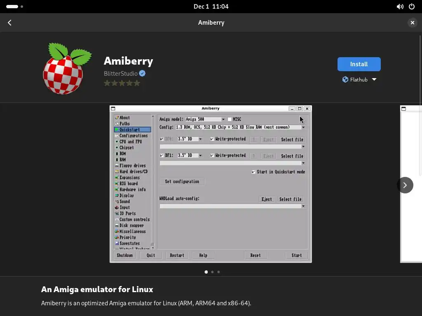Click 'Set configuration' button in the screenshot
This screenshot has height=316, width=422.
182,181
